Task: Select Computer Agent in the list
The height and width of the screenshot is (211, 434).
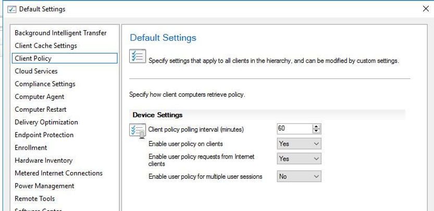Action: [x=40, y=97]
